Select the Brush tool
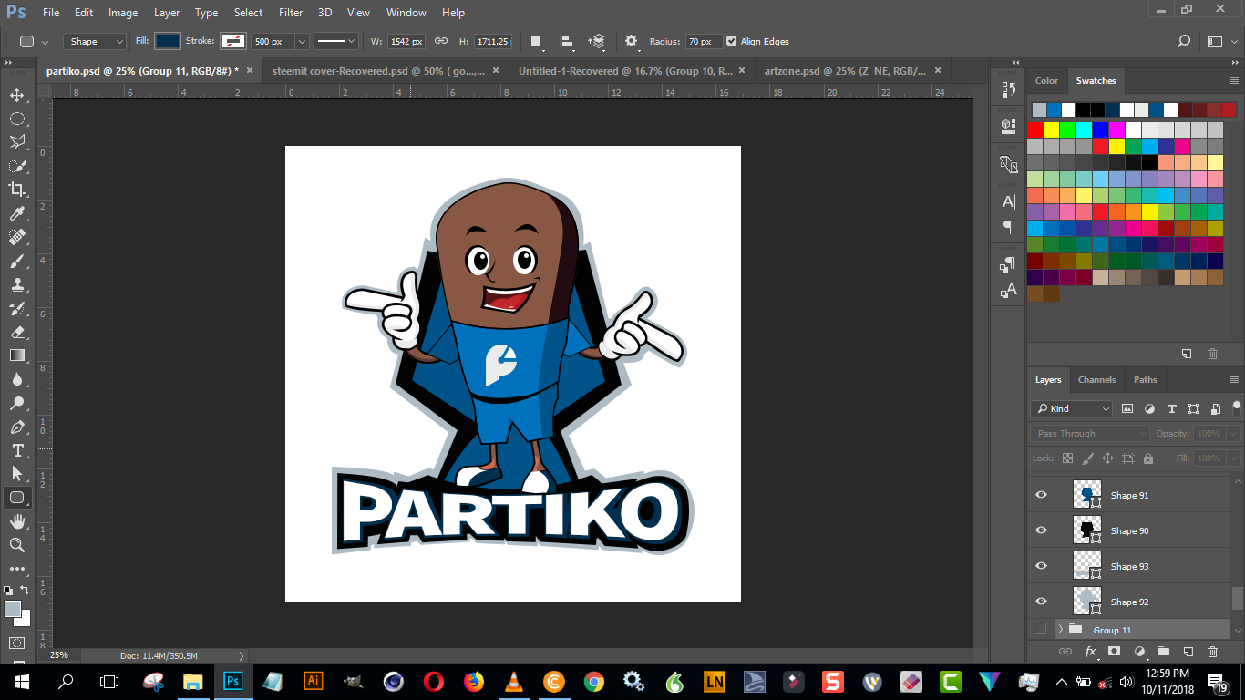Image resolution: width=1245 pixels, height=700 pixels. [17, 261]
